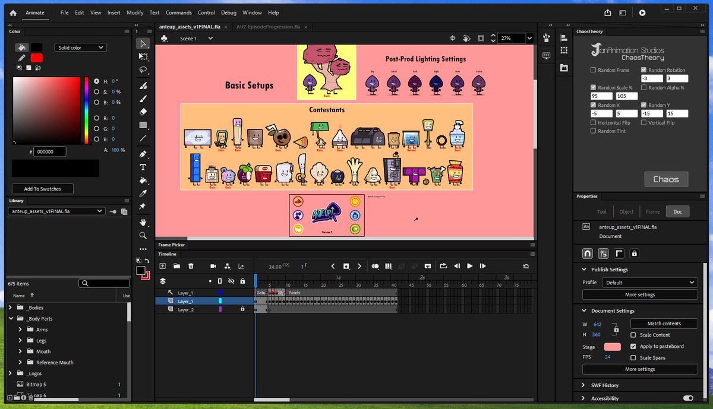Open the Solid color fill type dropdown

click(80, 47)
